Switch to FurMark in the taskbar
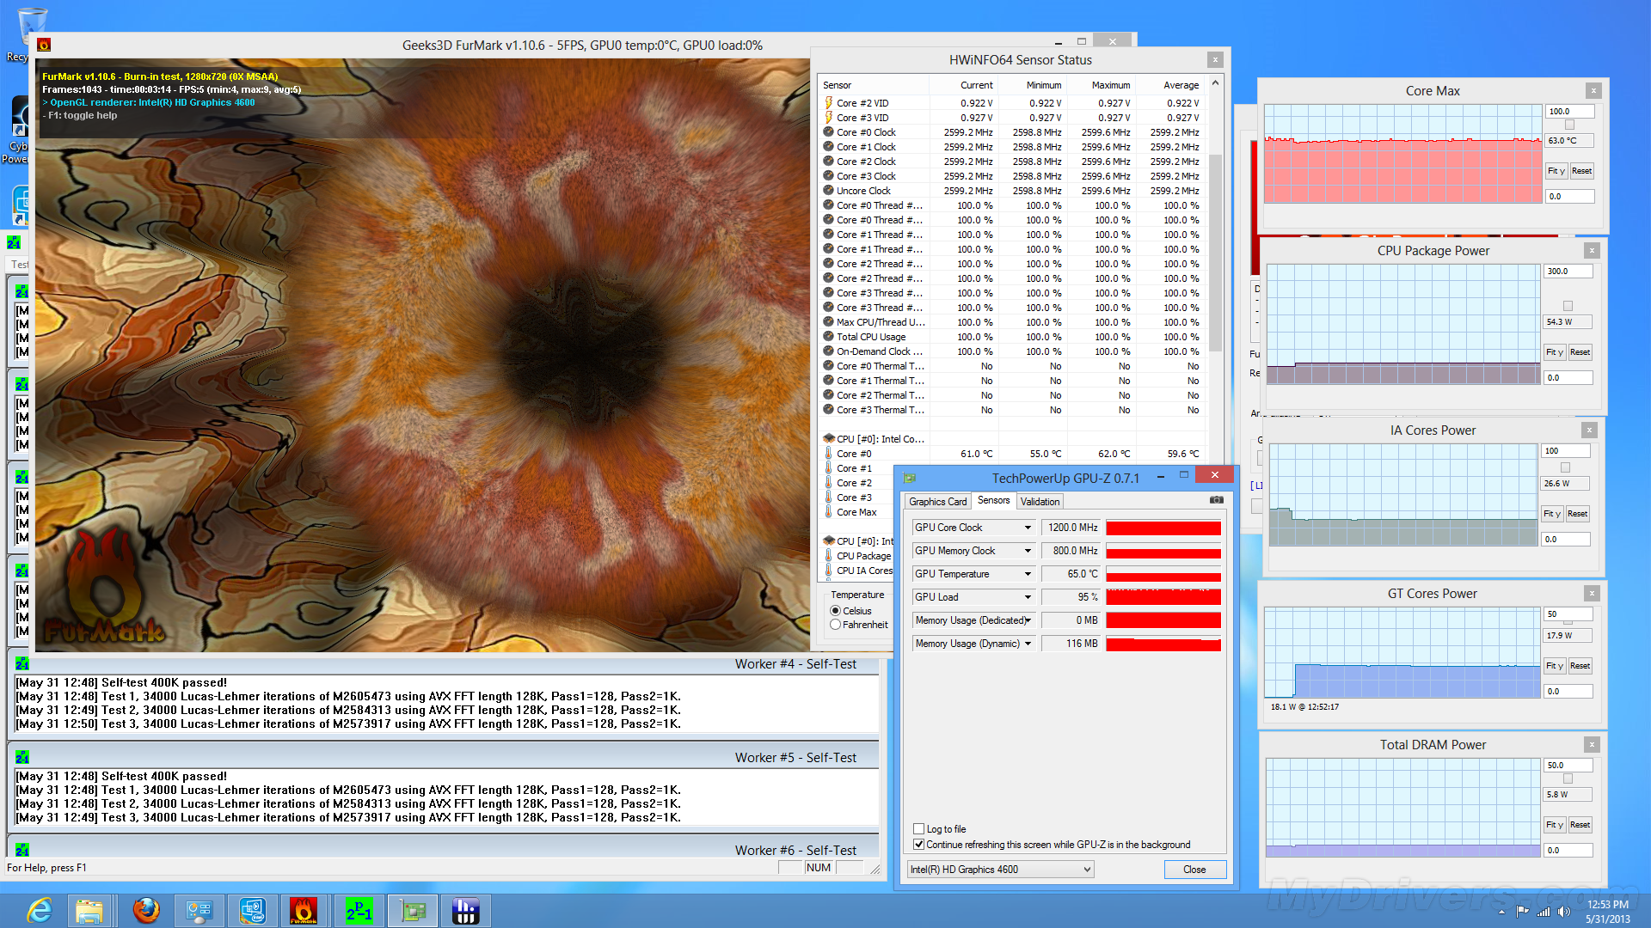1651x928 pixels. click(x=304, y=910)
